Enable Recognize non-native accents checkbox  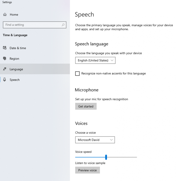(78, 74)
